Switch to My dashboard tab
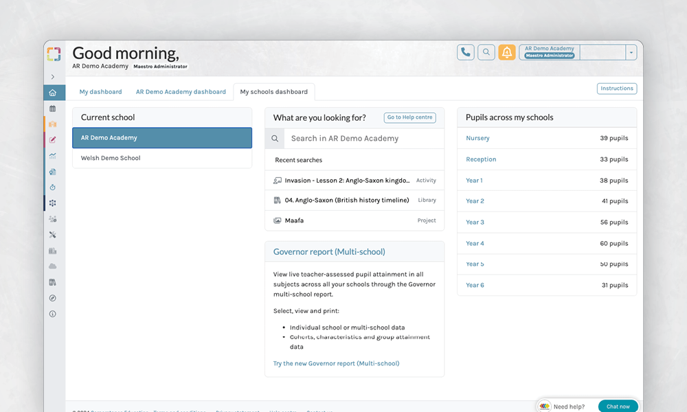 [100, 92]
